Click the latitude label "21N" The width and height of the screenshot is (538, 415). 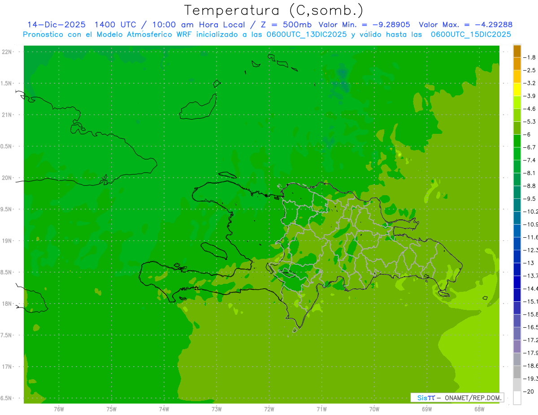(8, 115)
